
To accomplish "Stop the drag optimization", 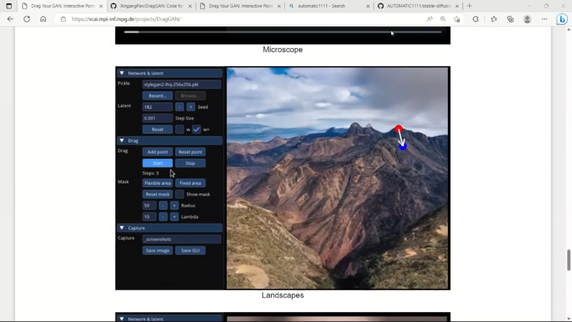I will [190, 163].
